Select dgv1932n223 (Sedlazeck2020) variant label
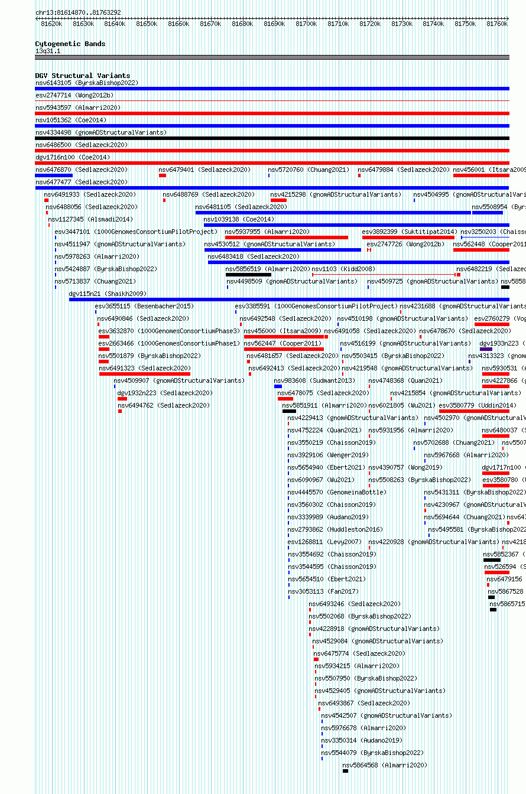This screenshot has width=526, height=794. (165, 393)
